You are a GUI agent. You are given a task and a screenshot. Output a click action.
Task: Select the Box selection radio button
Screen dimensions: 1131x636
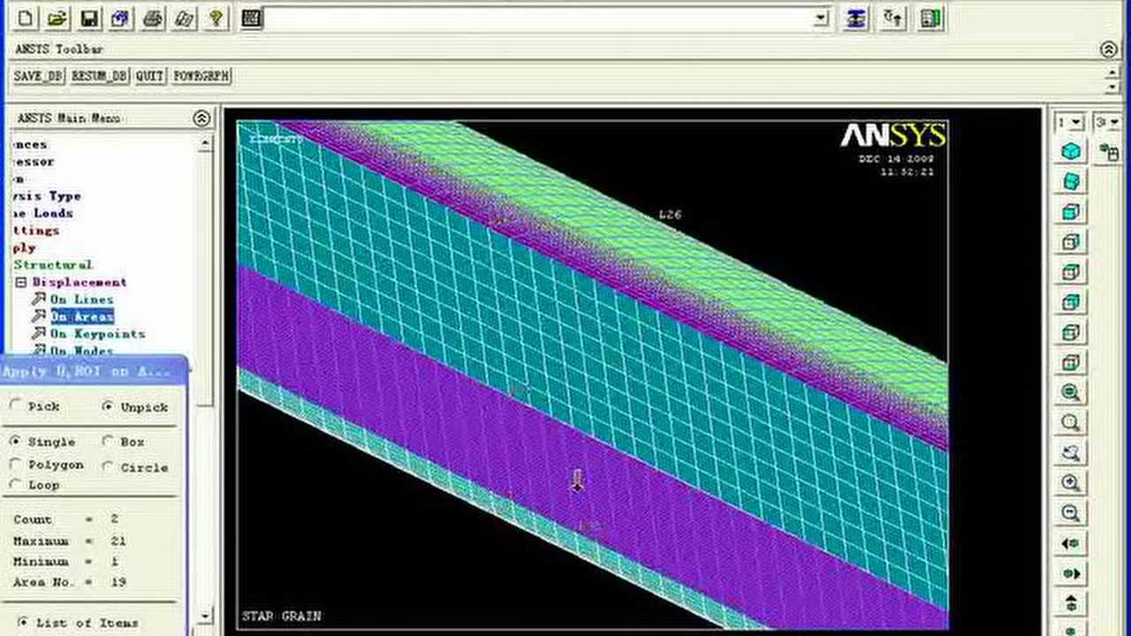click(x=108, y=442)
